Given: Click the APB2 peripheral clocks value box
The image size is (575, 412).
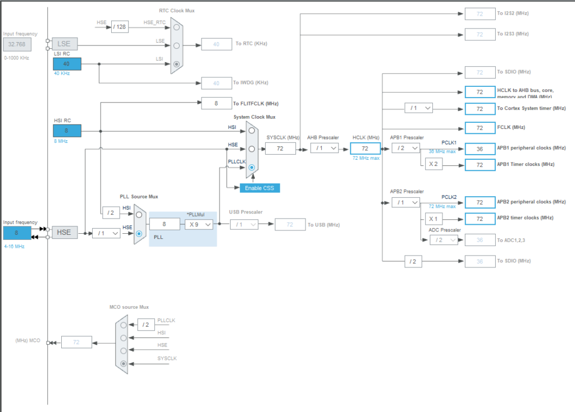Looking at the screenshot, I should click(x=480, y=202).
